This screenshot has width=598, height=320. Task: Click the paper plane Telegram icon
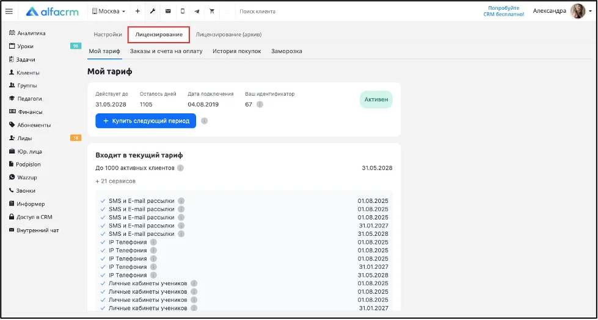point(197,12)
